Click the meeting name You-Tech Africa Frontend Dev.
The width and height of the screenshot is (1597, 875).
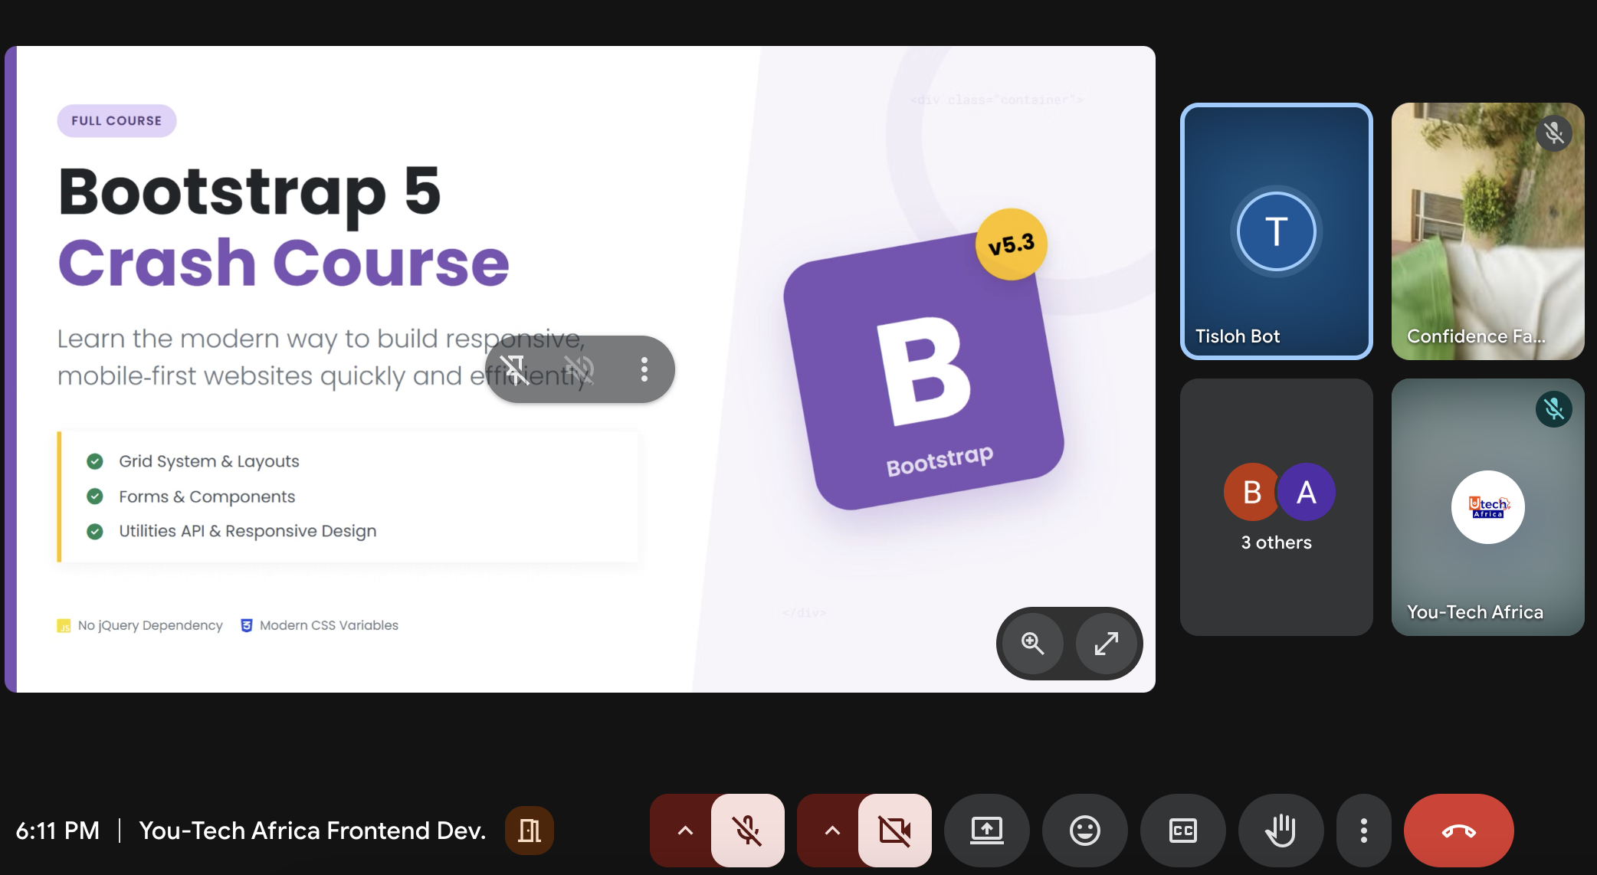313,831
